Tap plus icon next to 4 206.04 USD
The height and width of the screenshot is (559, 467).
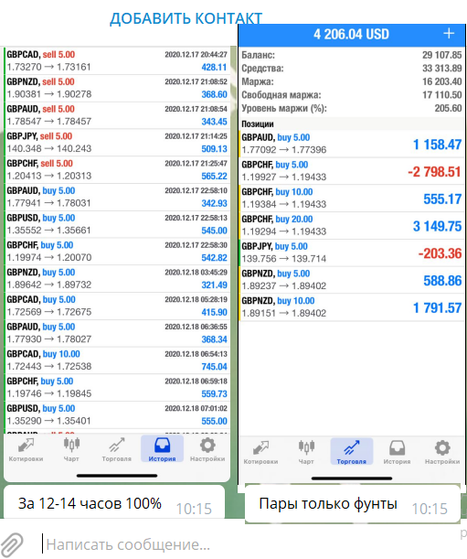[449, 34]
